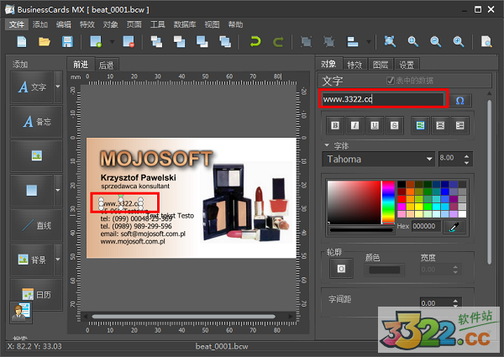Collapse the 字体 section triangle

point(327,145)
